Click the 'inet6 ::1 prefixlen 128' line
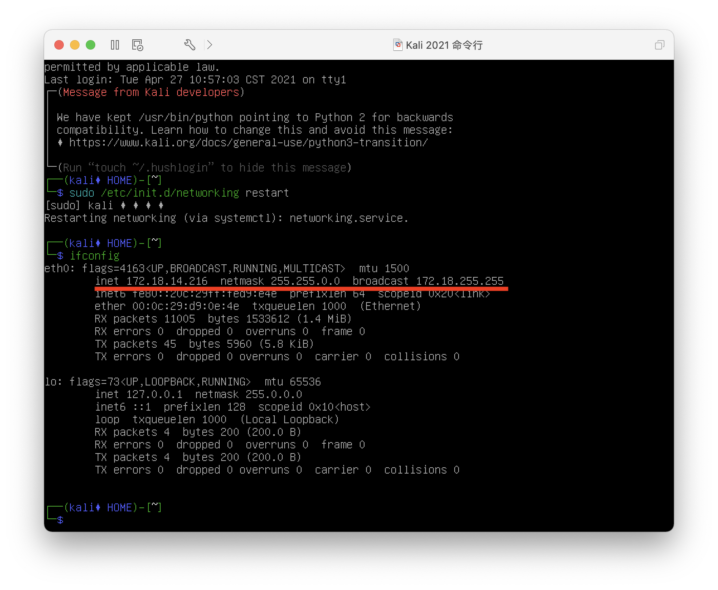 (x=233, y=407)
